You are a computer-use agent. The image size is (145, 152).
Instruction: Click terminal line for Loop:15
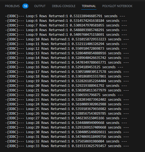67,62
